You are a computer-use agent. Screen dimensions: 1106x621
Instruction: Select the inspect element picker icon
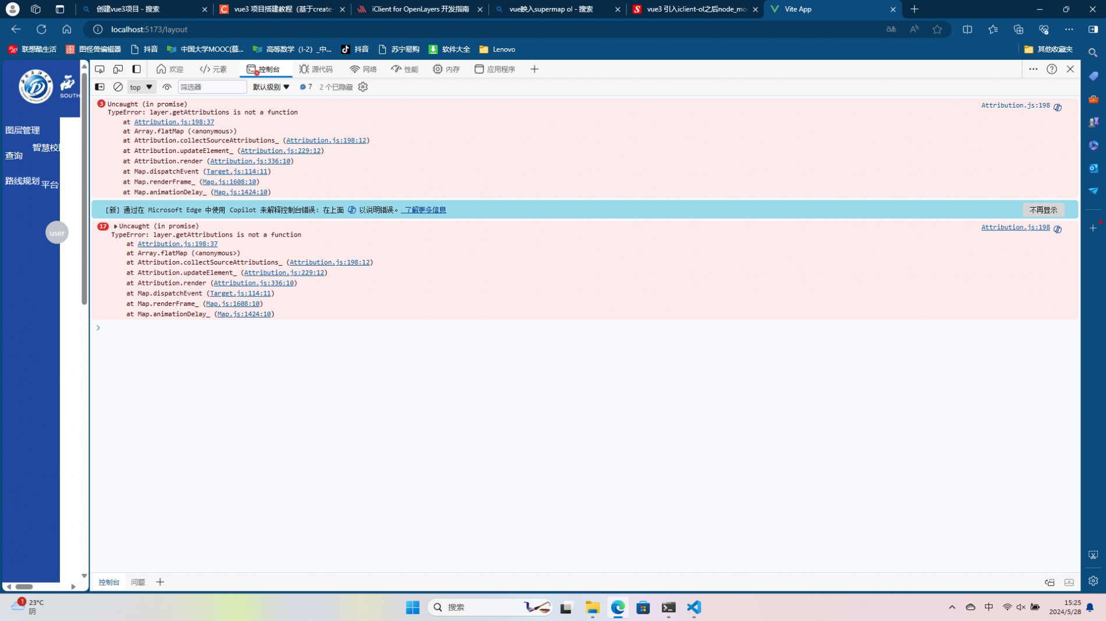click(x=100, y=69)
